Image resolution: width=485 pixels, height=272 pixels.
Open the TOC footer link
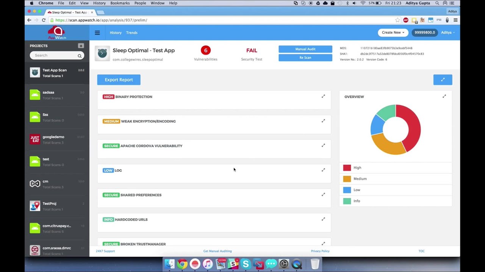[421, 251]
